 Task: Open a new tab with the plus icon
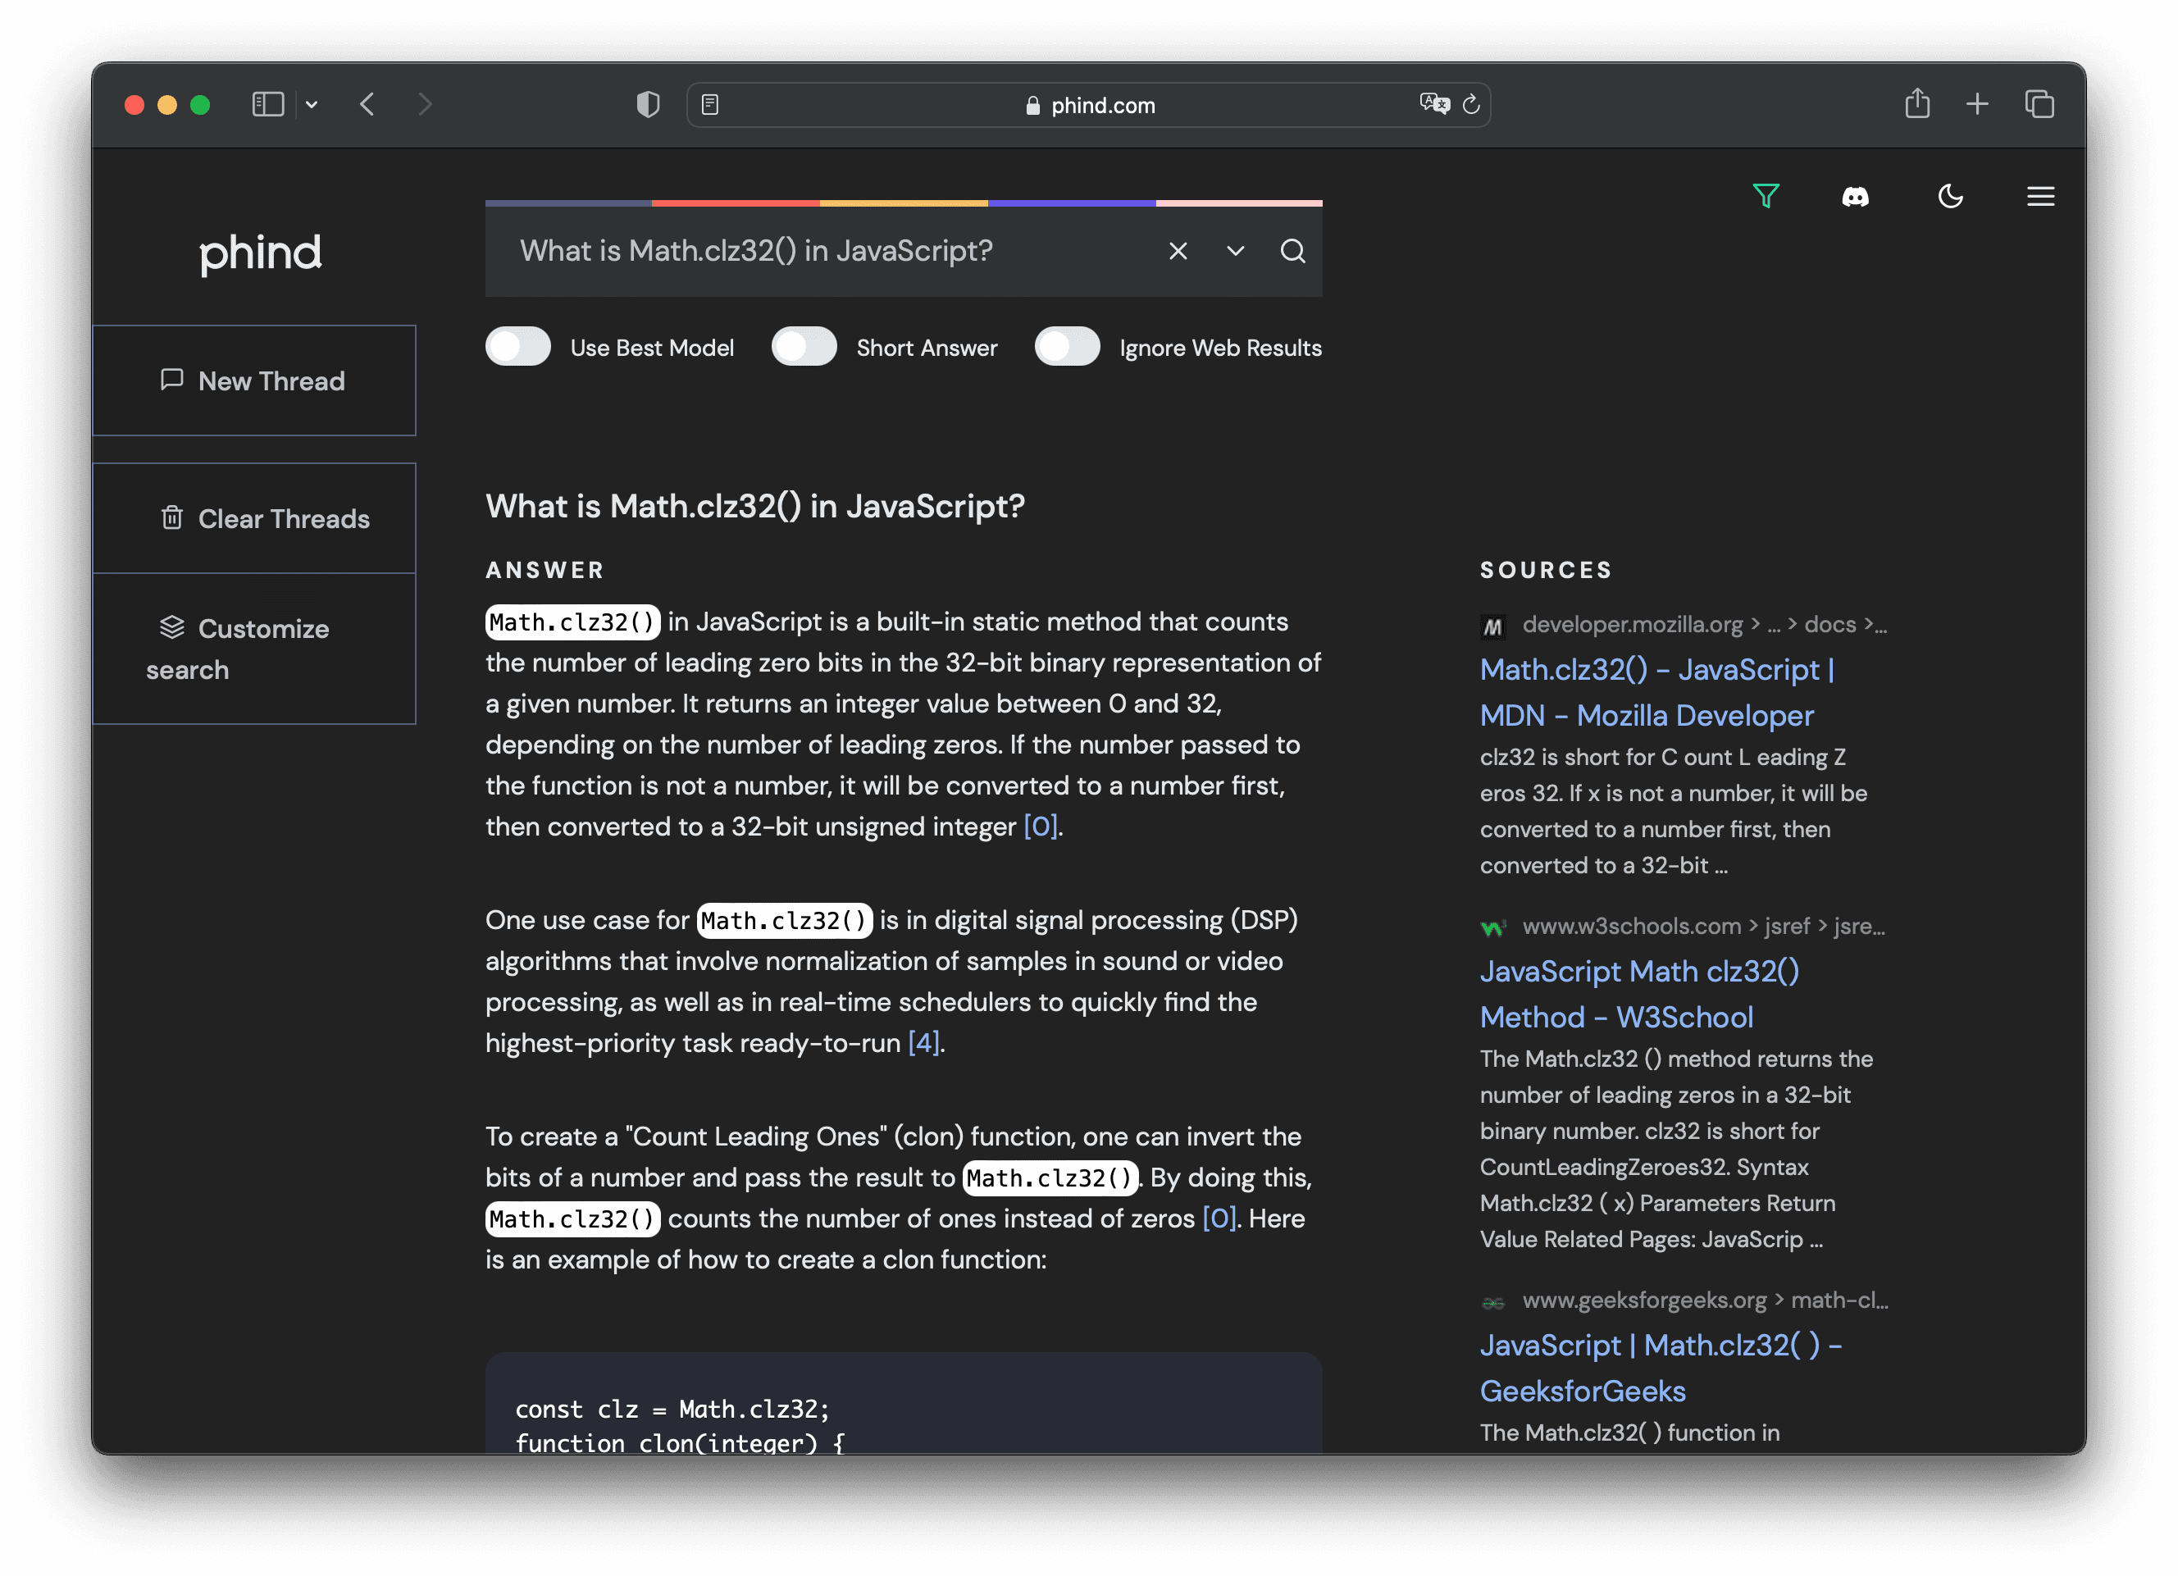1977,103
